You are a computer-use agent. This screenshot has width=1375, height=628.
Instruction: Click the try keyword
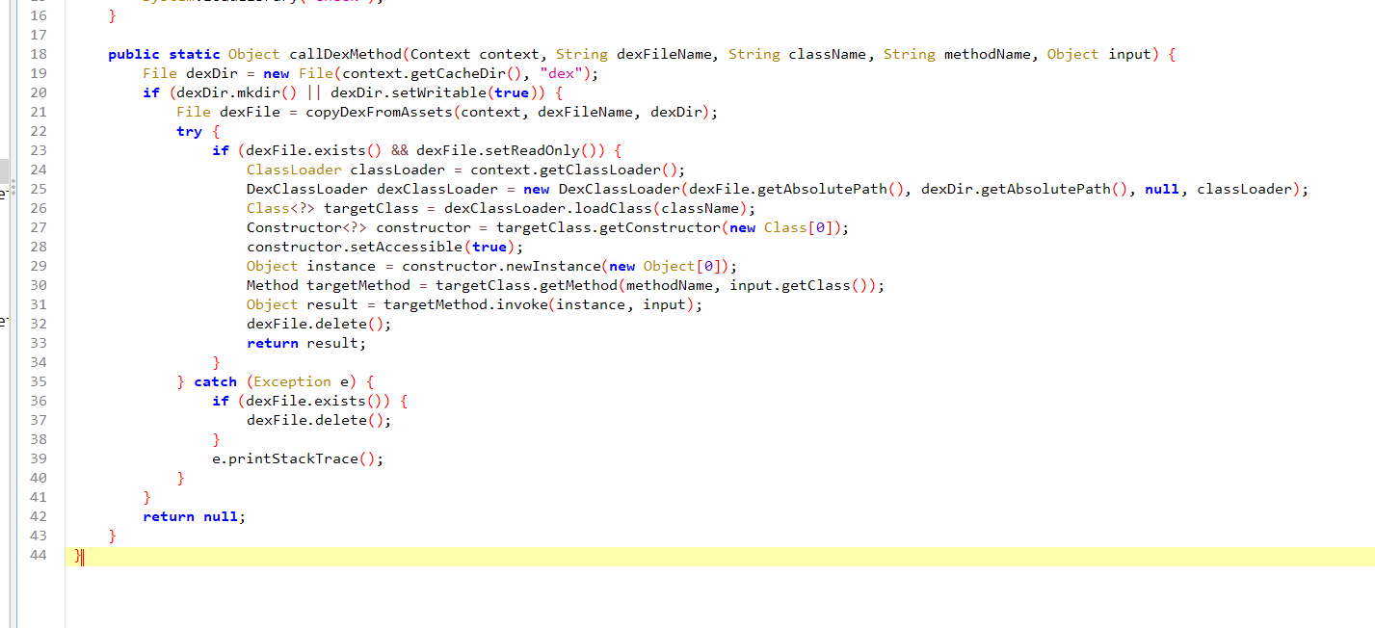[189, 131]
